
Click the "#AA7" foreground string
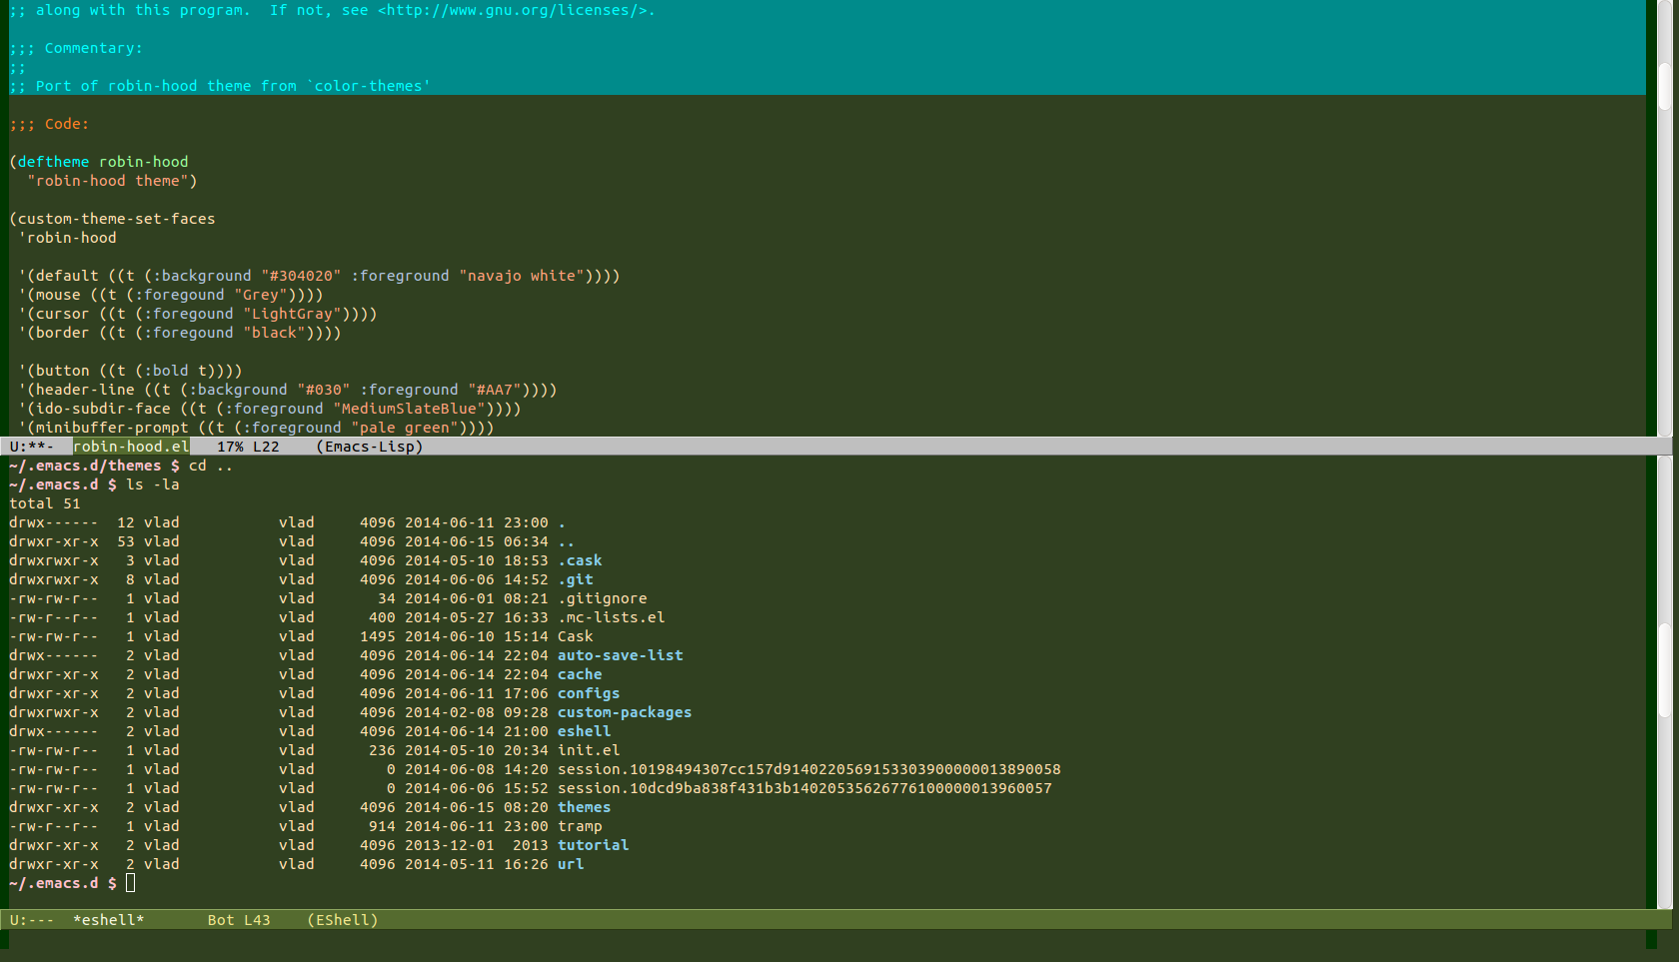click(x=495, y=390)
